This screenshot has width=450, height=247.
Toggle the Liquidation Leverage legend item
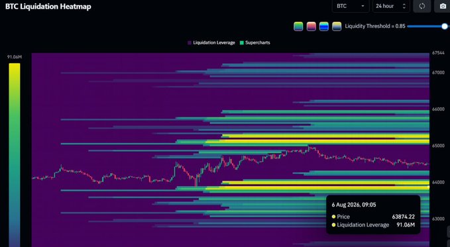[211, 43]
